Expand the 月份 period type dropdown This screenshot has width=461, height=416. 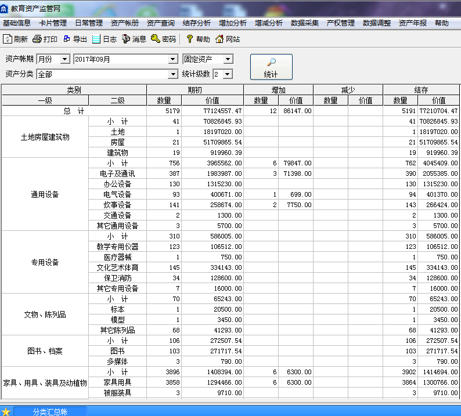[64, 59]
